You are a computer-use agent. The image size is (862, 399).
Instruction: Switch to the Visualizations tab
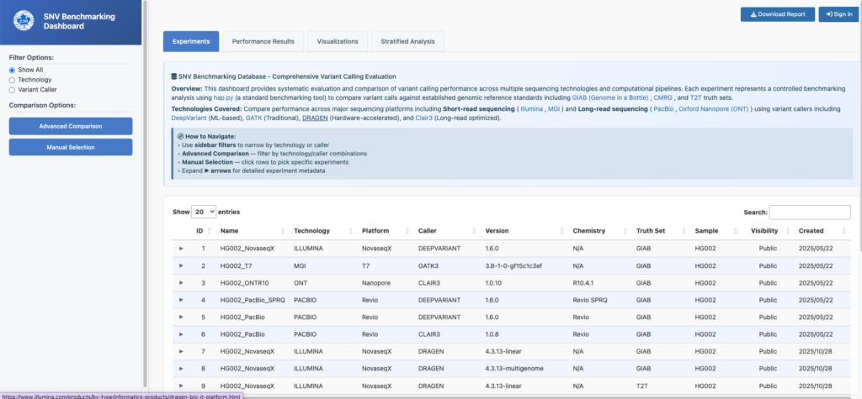(338, 41)
